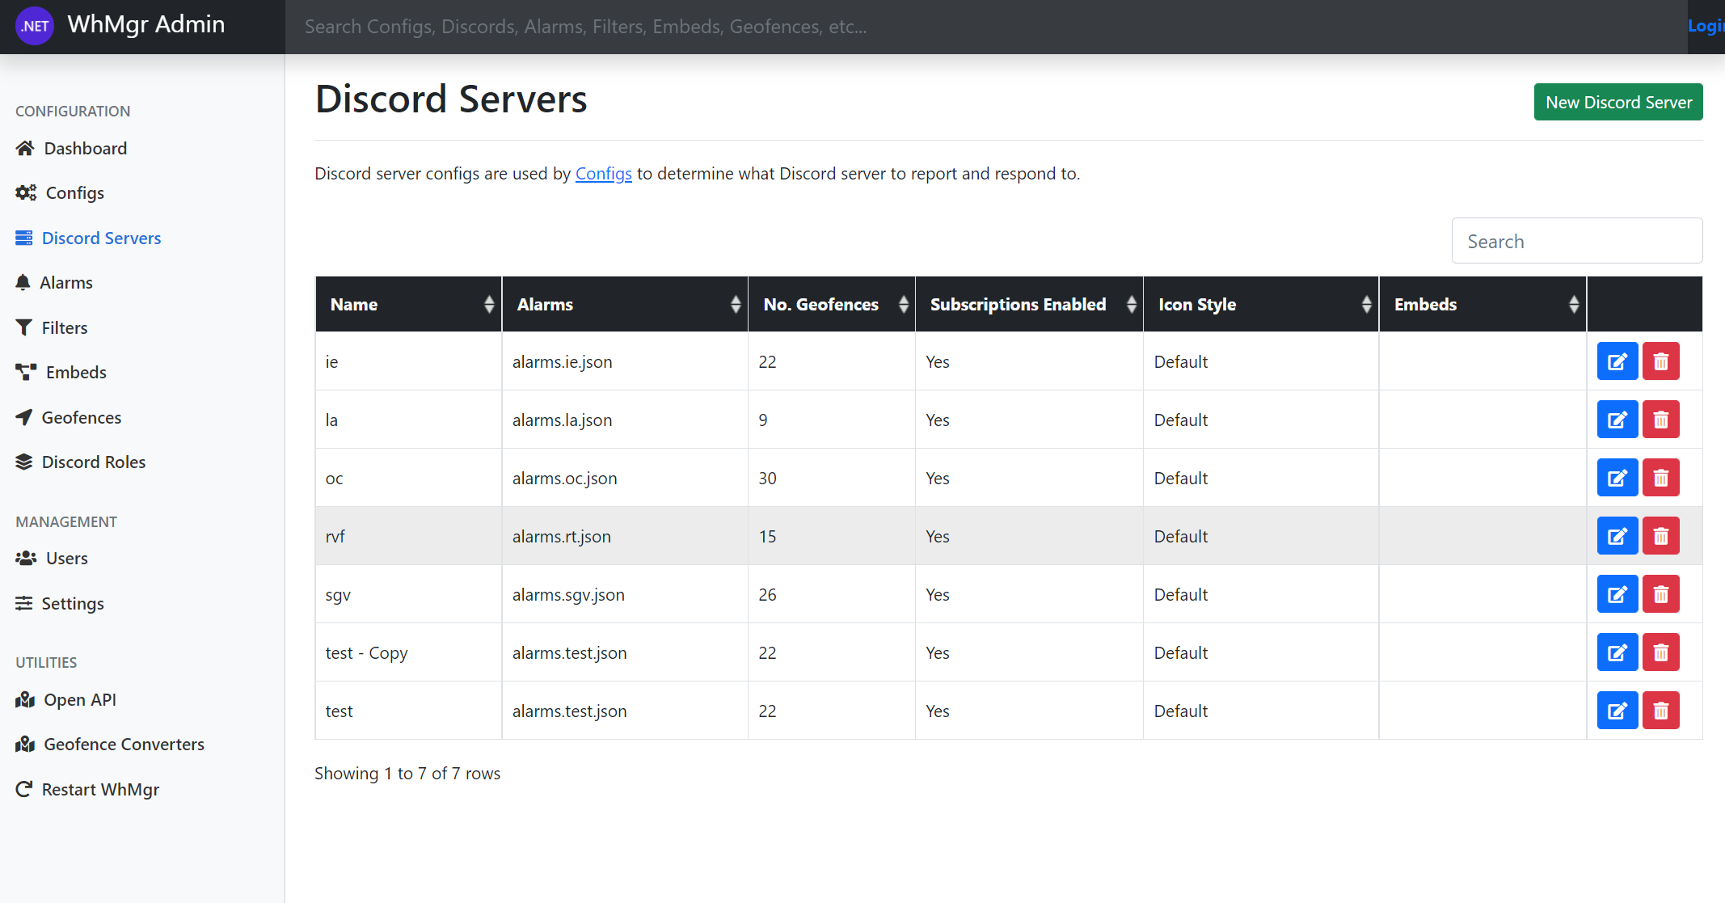Focus the table Search field
The height and width of the screenshot is (903, 1725).
(x=1576, y=241)
